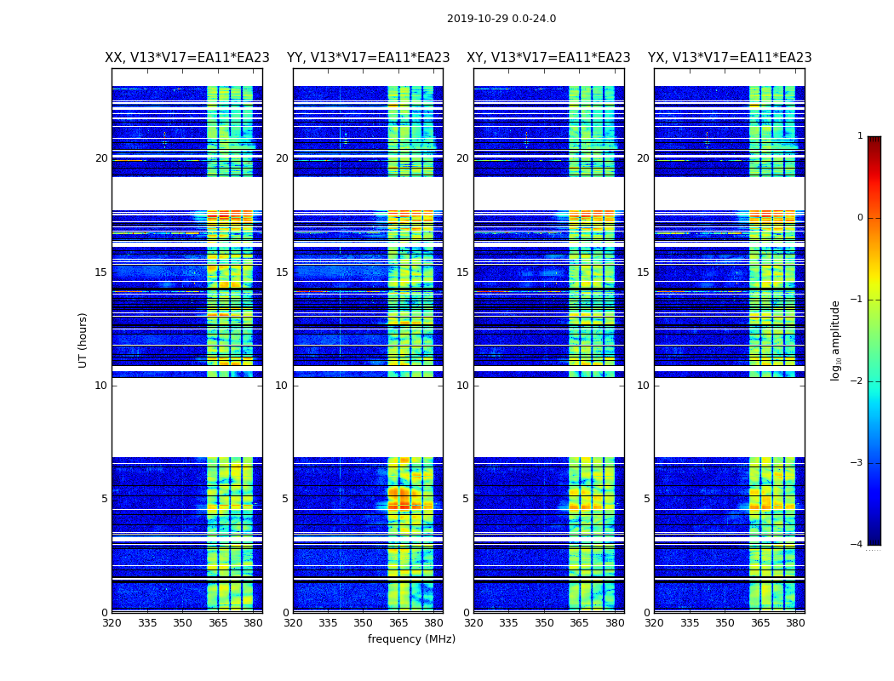Click the green middle region of the colorbar
This screenshot has height=681, width=894.
coord(874,340)
